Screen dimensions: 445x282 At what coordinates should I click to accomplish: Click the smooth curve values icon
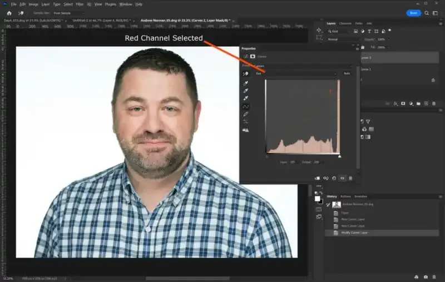click(x=246, y=121)
